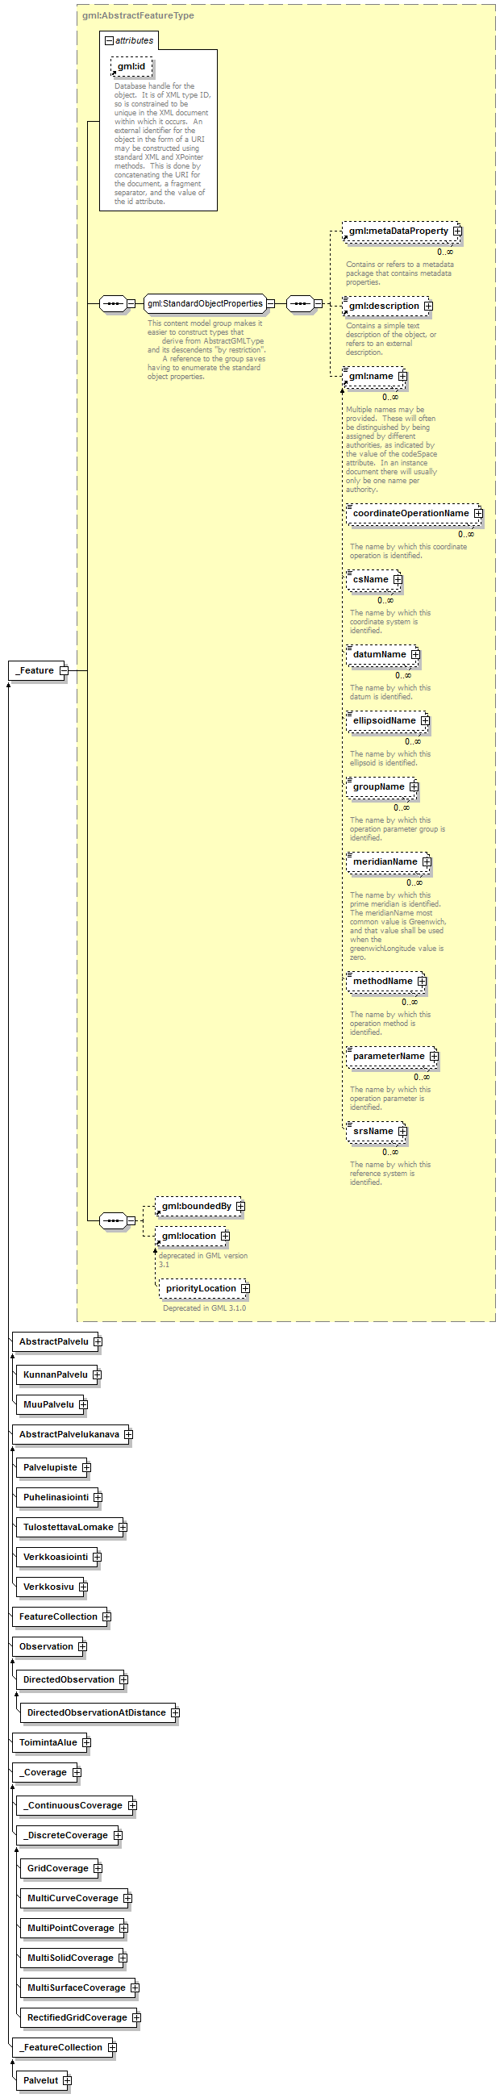
Task: Select the gml:id attribute box
Action: (131, 67)
